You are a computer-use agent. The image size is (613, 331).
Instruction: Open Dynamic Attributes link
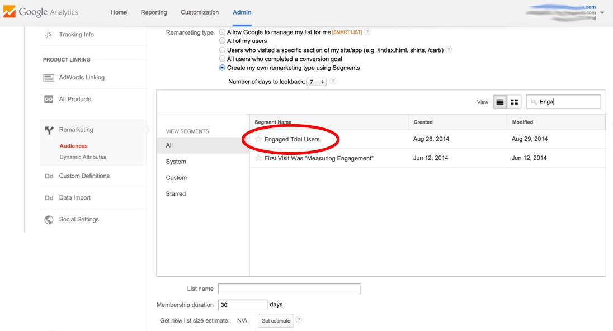pos(83,157)
